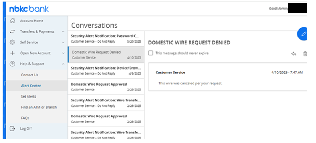This screenshot has width=316, height=143.
Task: Expand the Self Service menu chevron
Action: [63, 42]
